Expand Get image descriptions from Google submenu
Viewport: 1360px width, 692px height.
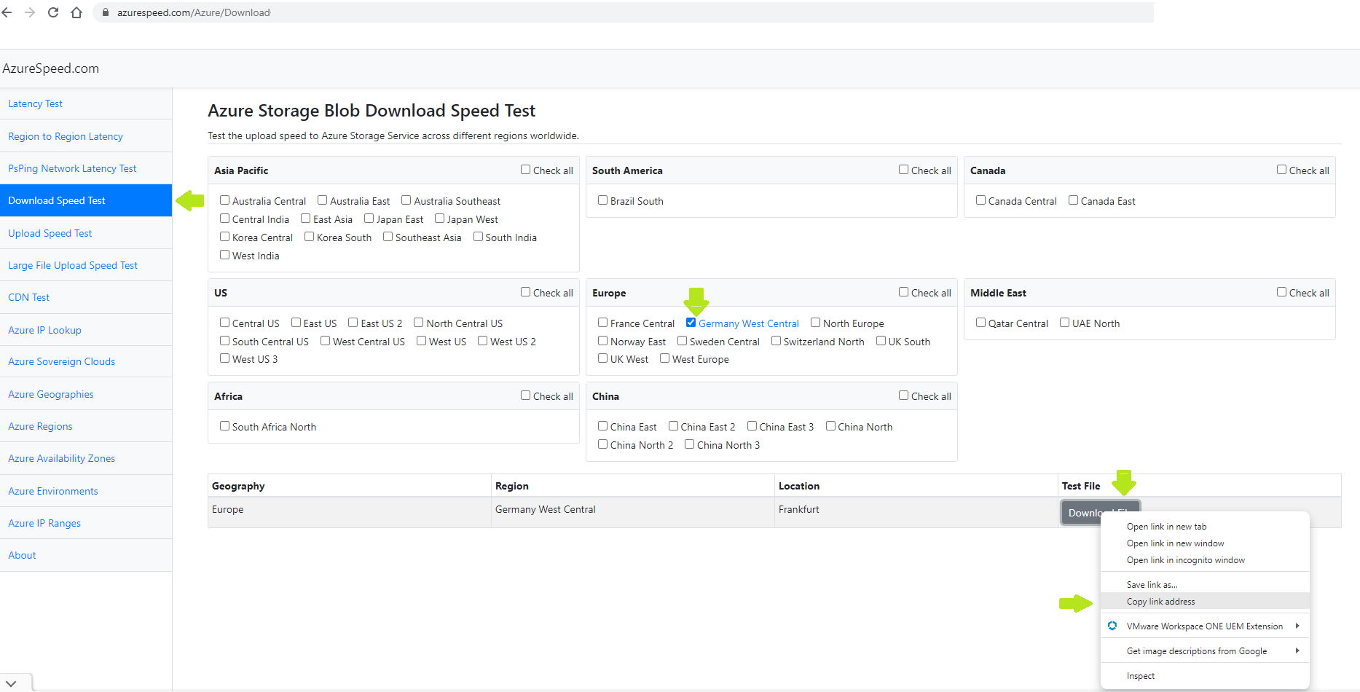[x=1297, y=650]
